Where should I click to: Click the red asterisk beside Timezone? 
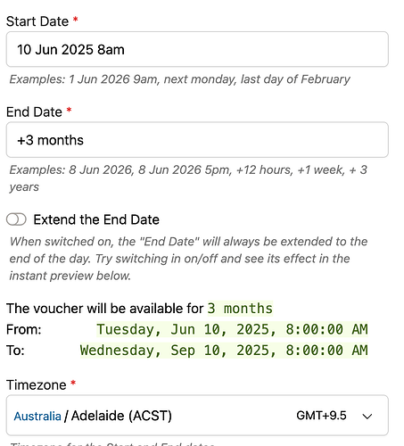(x=73, y=384)
